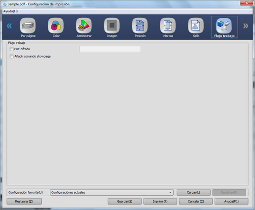Click the PDF cifrado password field
The width and height of the screenshot is (255, 210).
coord(110,49)
